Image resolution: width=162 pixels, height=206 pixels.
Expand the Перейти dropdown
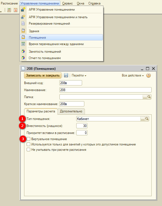click(x=79, y=76)
